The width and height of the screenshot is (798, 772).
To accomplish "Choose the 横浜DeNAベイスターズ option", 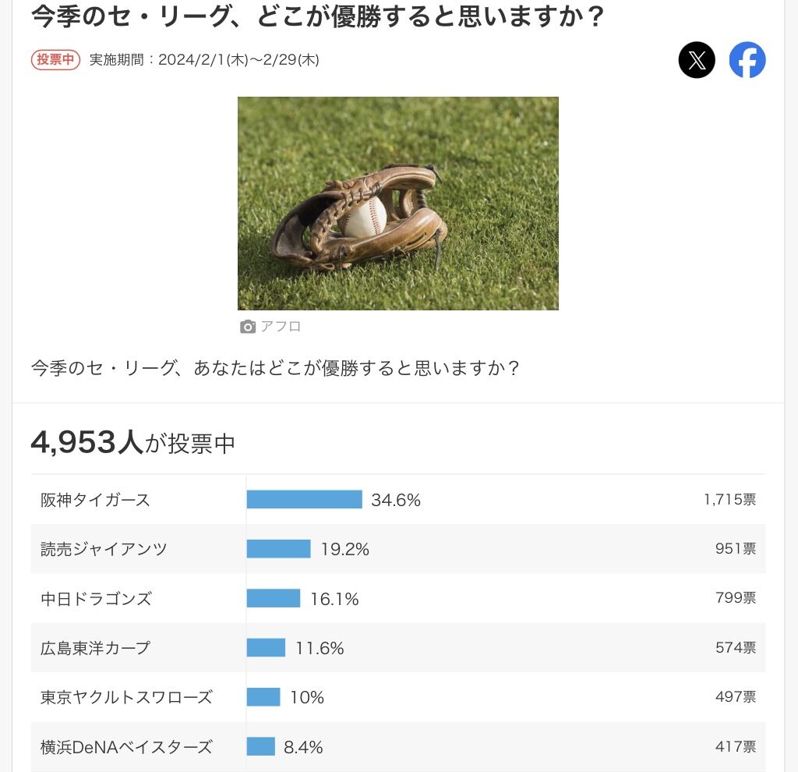I will point(126,747).
